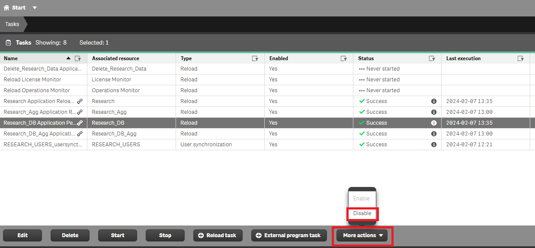This screenshot has height=248, width=535.
Task: Create a new Reload task
Action: [218, 235]
